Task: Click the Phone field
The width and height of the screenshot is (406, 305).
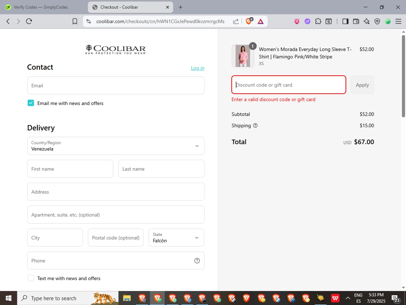Action: 116,261
